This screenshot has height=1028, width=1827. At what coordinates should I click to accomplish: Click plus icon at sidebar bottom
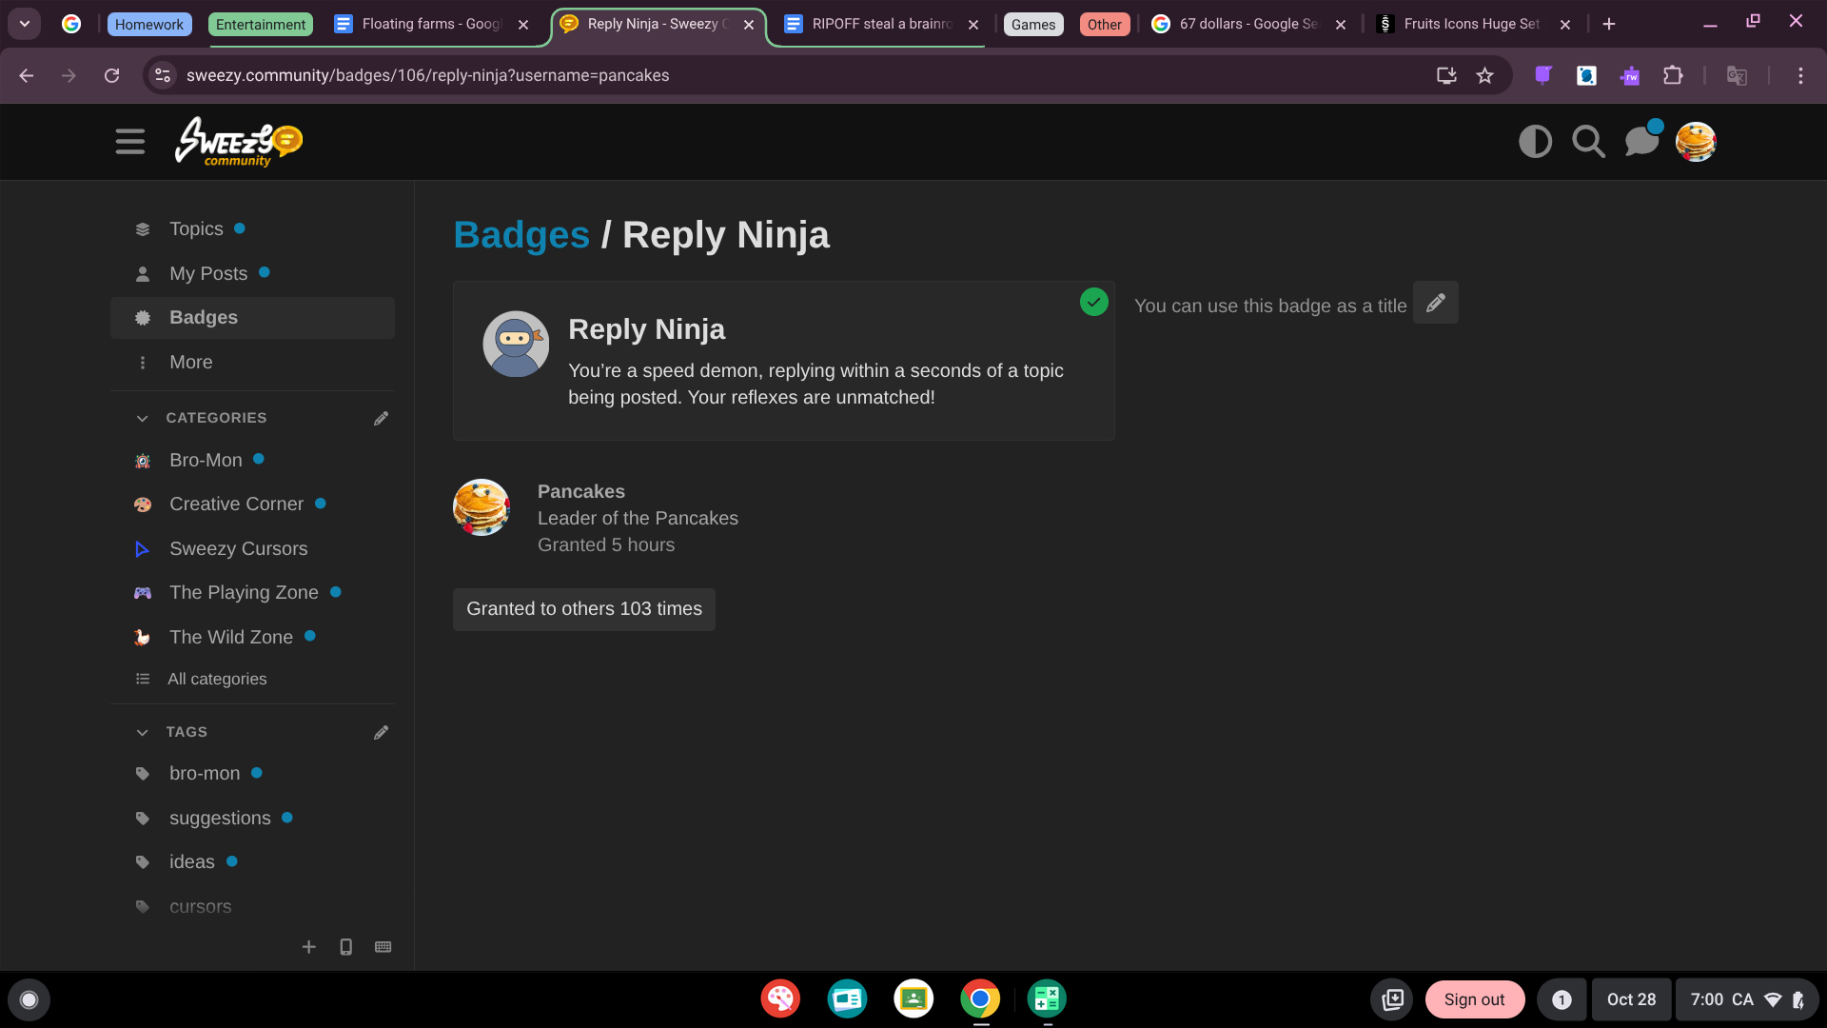click(308, 947)
